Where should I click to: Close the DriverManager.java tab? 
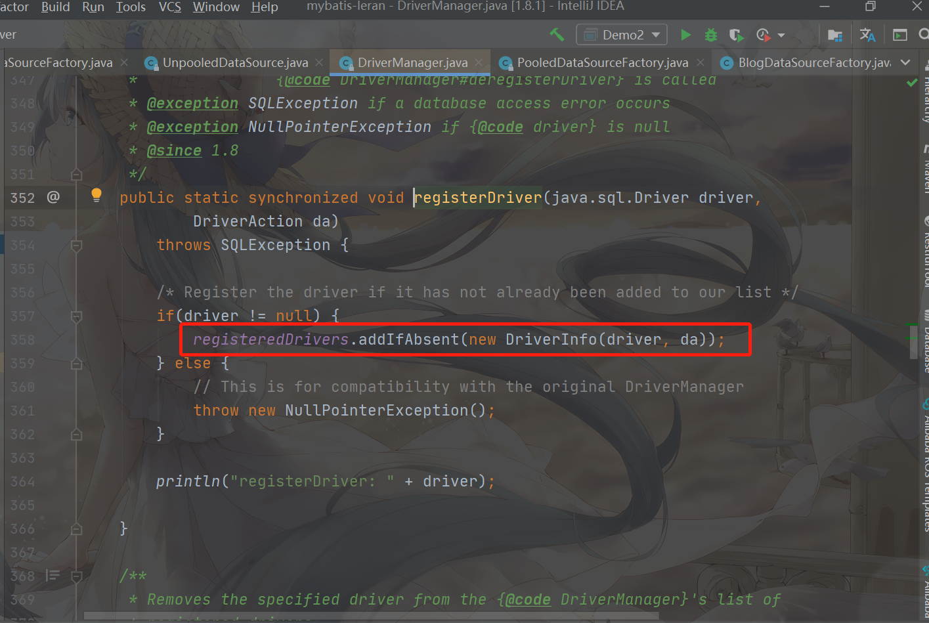tap(479, 62)
